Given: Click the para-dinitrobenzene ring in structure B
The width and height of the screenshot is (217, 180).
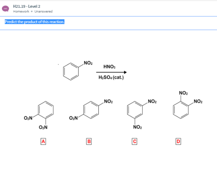Looking at the screenshot, I should 91,110.
